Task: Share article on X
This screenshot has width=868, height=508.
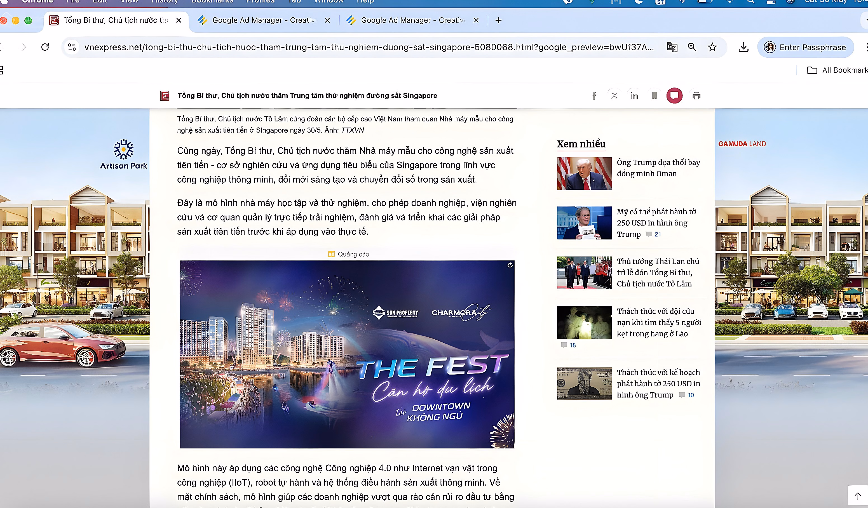Action: click(614, 96)
